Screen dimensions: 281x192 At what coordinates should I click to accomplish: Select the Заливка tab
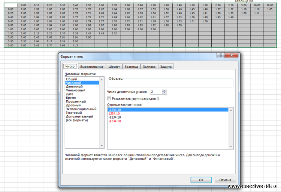click(x=149, y=67)
